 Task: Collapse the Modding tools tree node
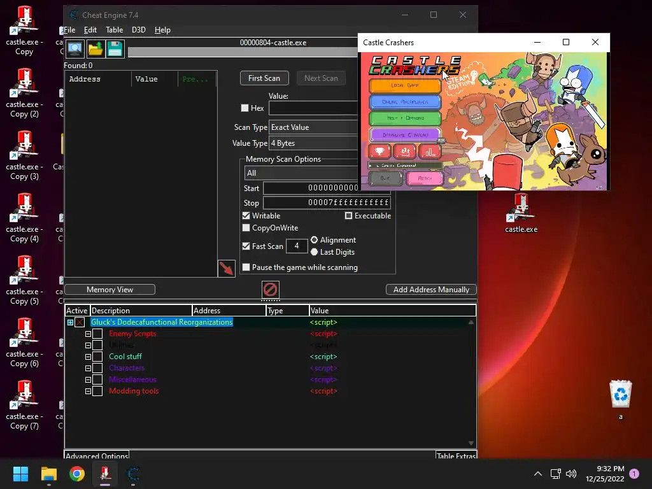pos(88,392)
